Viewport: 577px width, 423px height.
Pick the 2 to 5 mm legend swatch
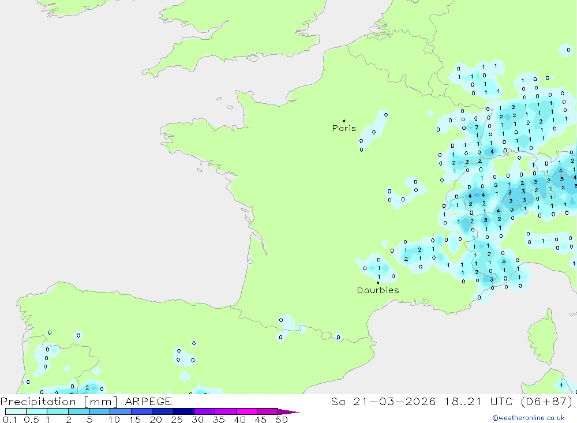tap(78, 411)
